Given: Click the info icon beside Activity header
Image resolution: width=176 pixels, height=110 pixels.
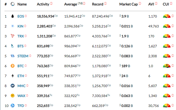Looking at the screenshot, I should 51,3.
